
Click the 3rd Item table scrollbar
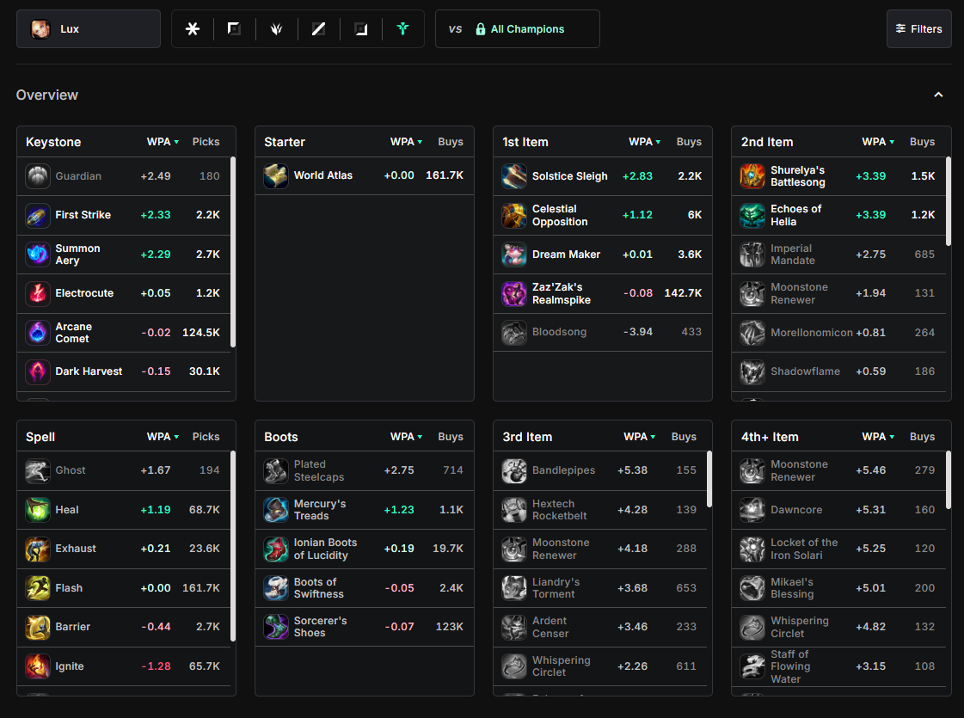click(709, 480)
